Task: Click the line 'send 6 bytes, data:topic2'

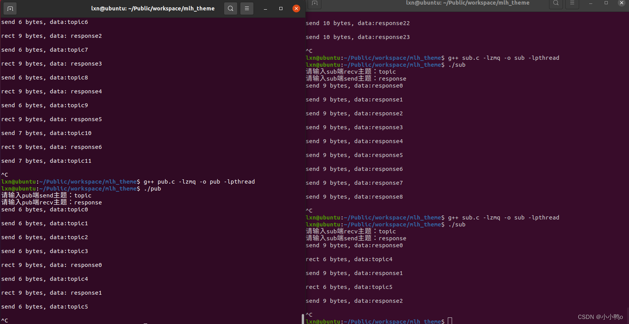Action: click(x=44, y=237)
